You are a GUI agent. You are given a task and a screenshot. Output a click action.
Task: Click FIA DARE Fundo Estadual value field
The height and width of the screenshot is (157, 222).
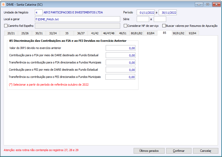point(120,55)
